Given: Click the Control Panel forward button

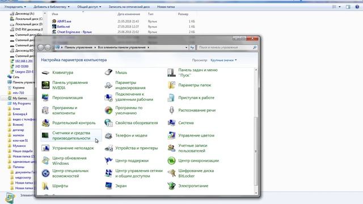Looking at the screenshot, I should (48, 48).
